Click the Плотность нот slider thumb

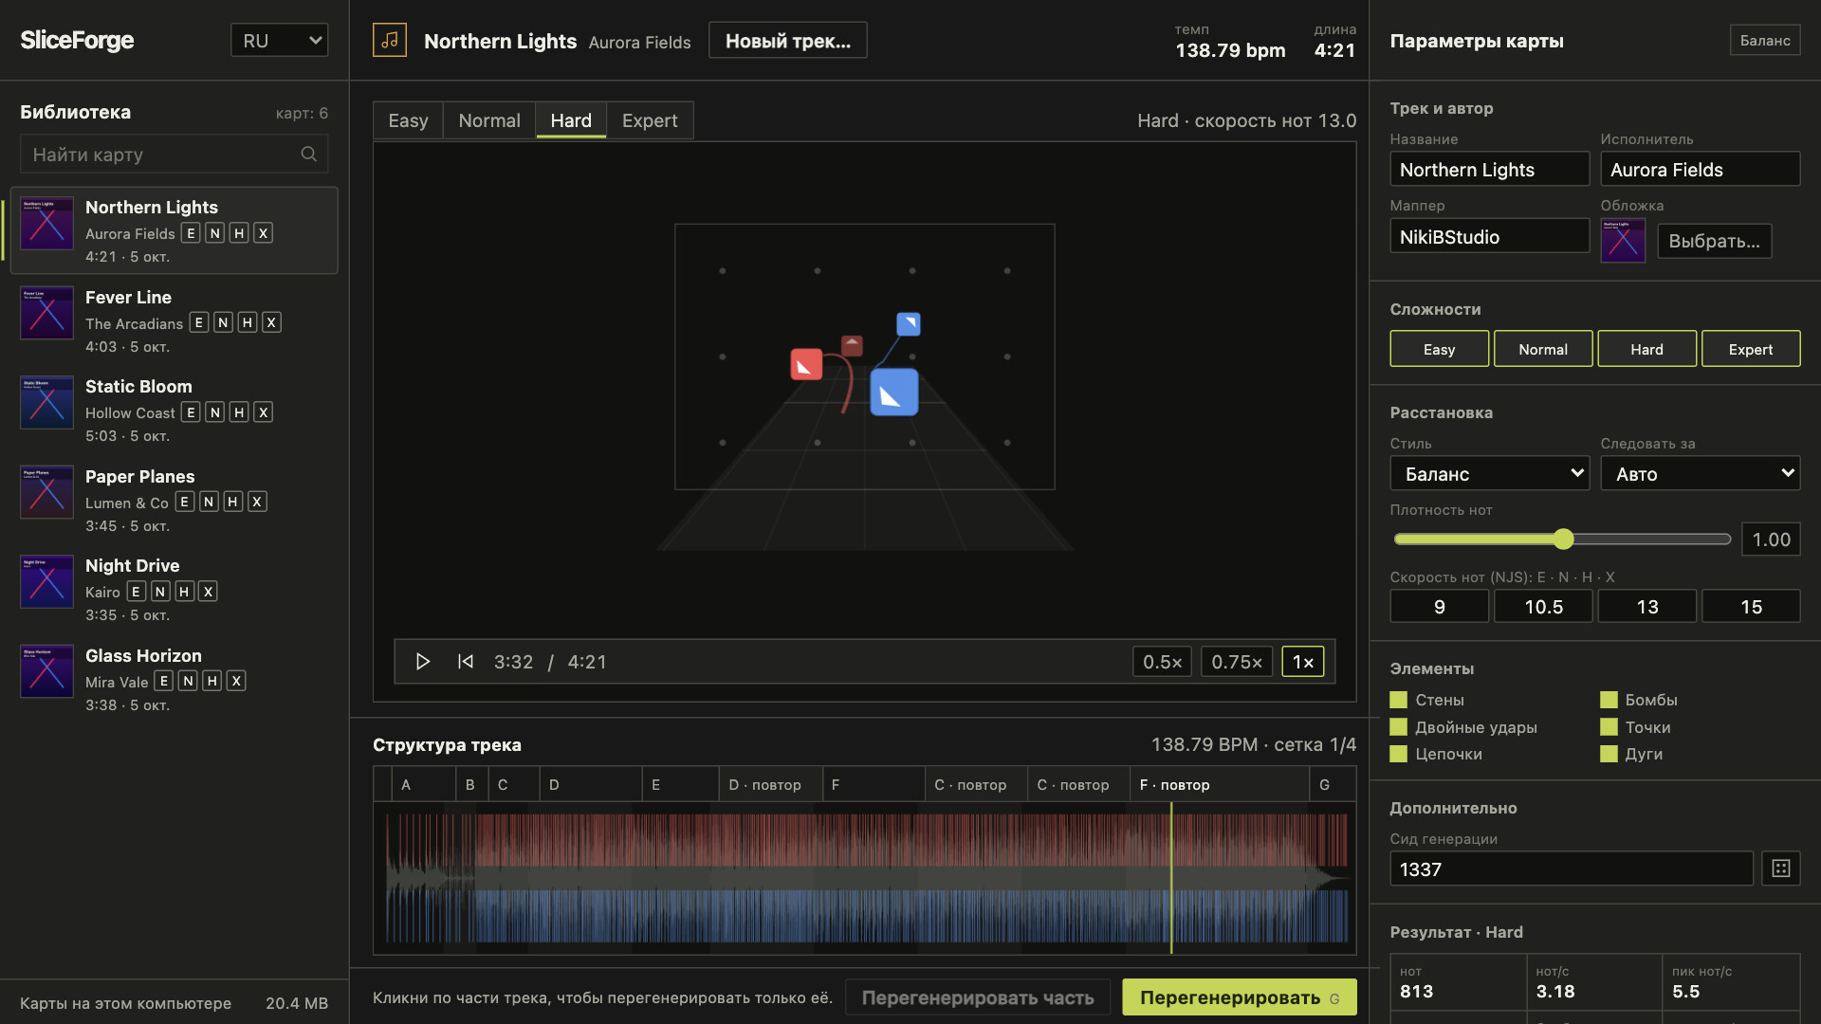pos(1563,539)
